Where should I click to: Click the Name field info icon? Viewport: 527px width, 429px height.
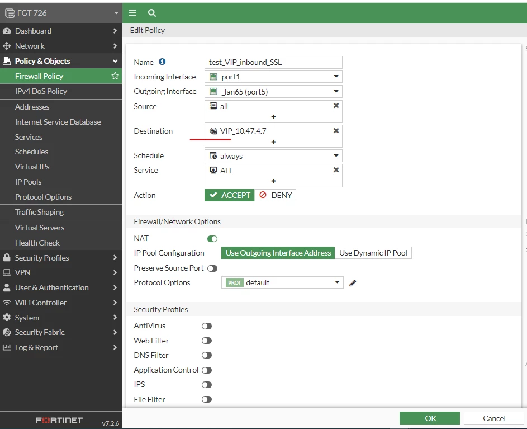(x=162, y=62)
